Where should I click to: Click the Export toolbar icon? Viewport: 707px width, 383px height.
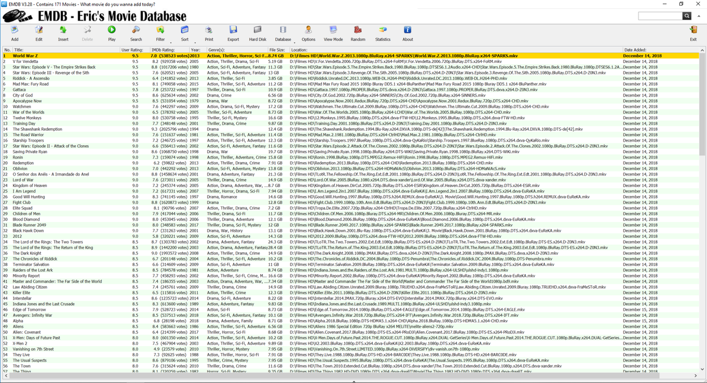point(233,30)
